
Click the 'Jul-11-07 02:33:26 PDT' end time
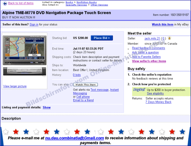point(88,49)
